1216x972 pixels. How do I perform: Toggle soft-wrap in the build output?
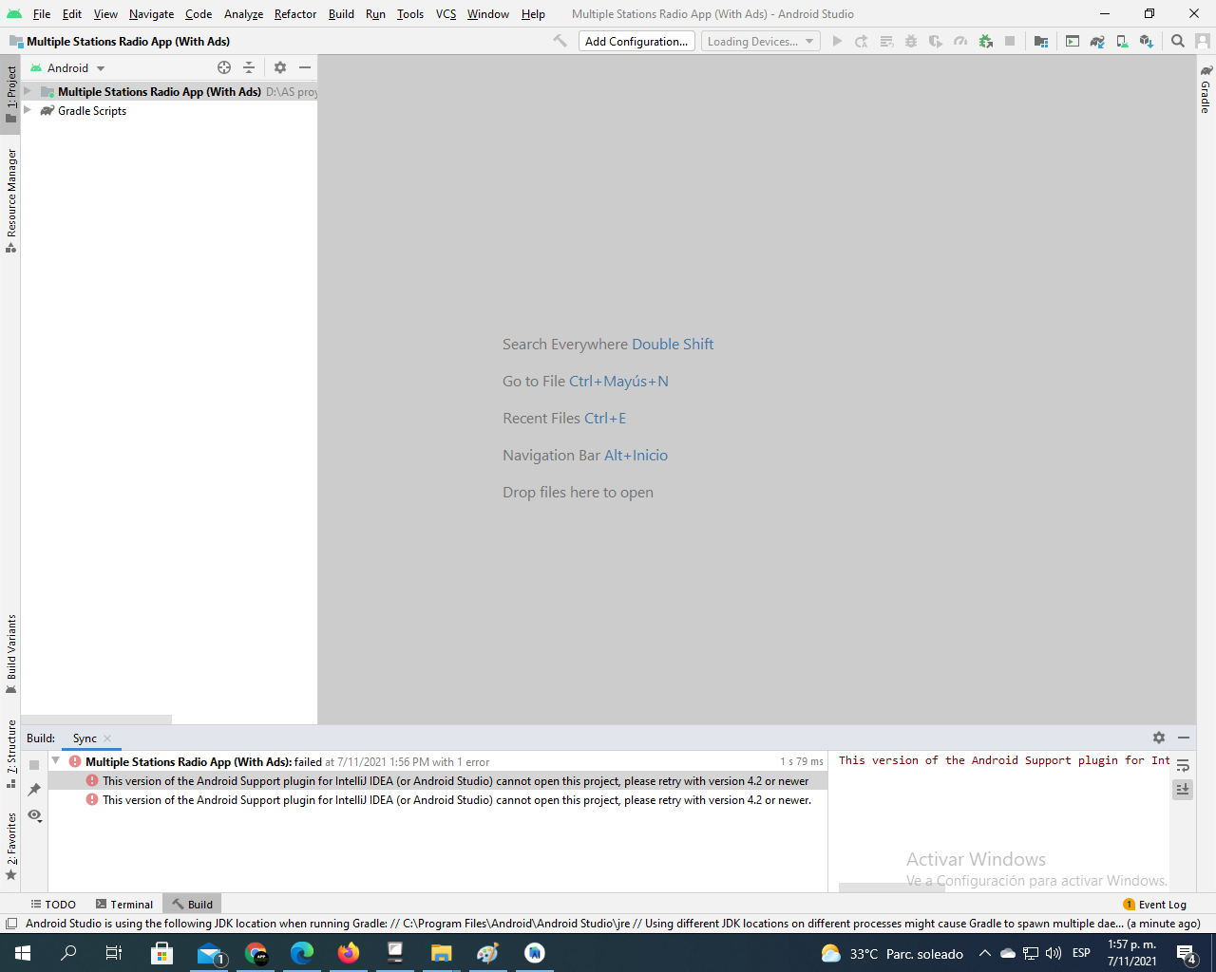[x=1183, y=765]
